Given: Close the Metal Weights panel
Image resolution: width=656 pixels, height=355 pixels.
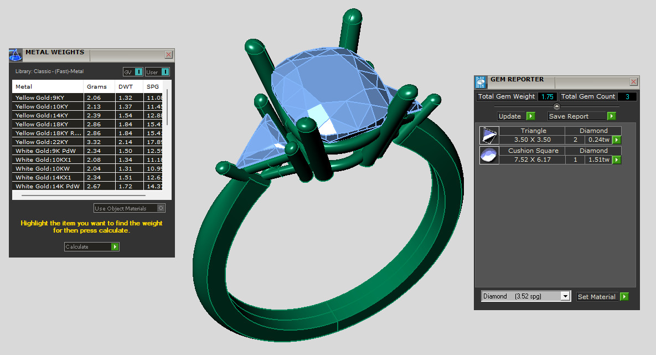Looking at the screenshot, I should point(168,54).
